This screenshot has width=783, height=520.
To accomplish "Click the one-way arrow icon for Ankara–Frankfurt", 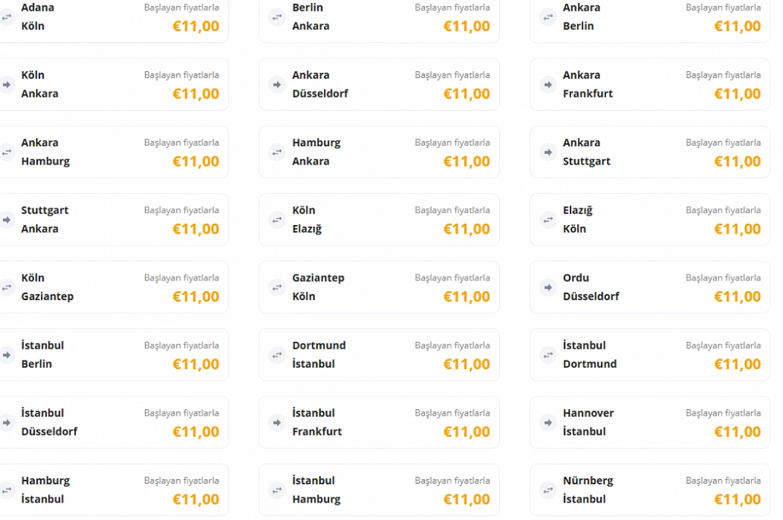I will pyautogui.click(x=548, y=85).
